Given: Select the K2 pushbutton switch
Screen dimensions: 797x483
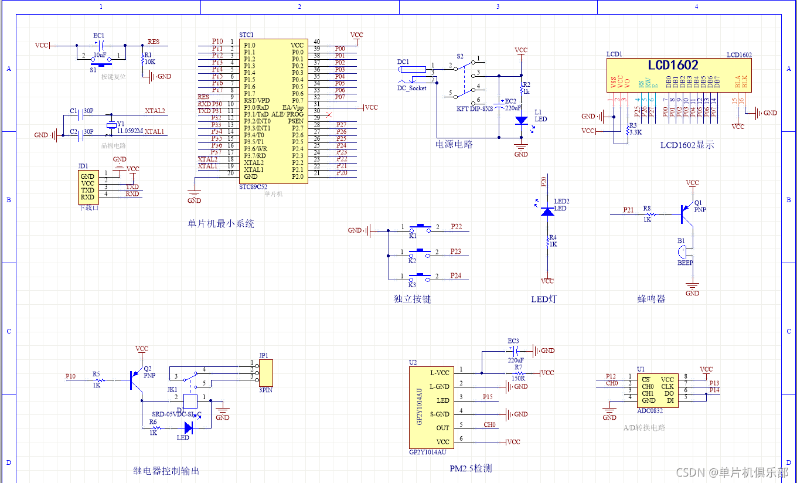Looking at the screenshot, I should click(x=419, y=253).
